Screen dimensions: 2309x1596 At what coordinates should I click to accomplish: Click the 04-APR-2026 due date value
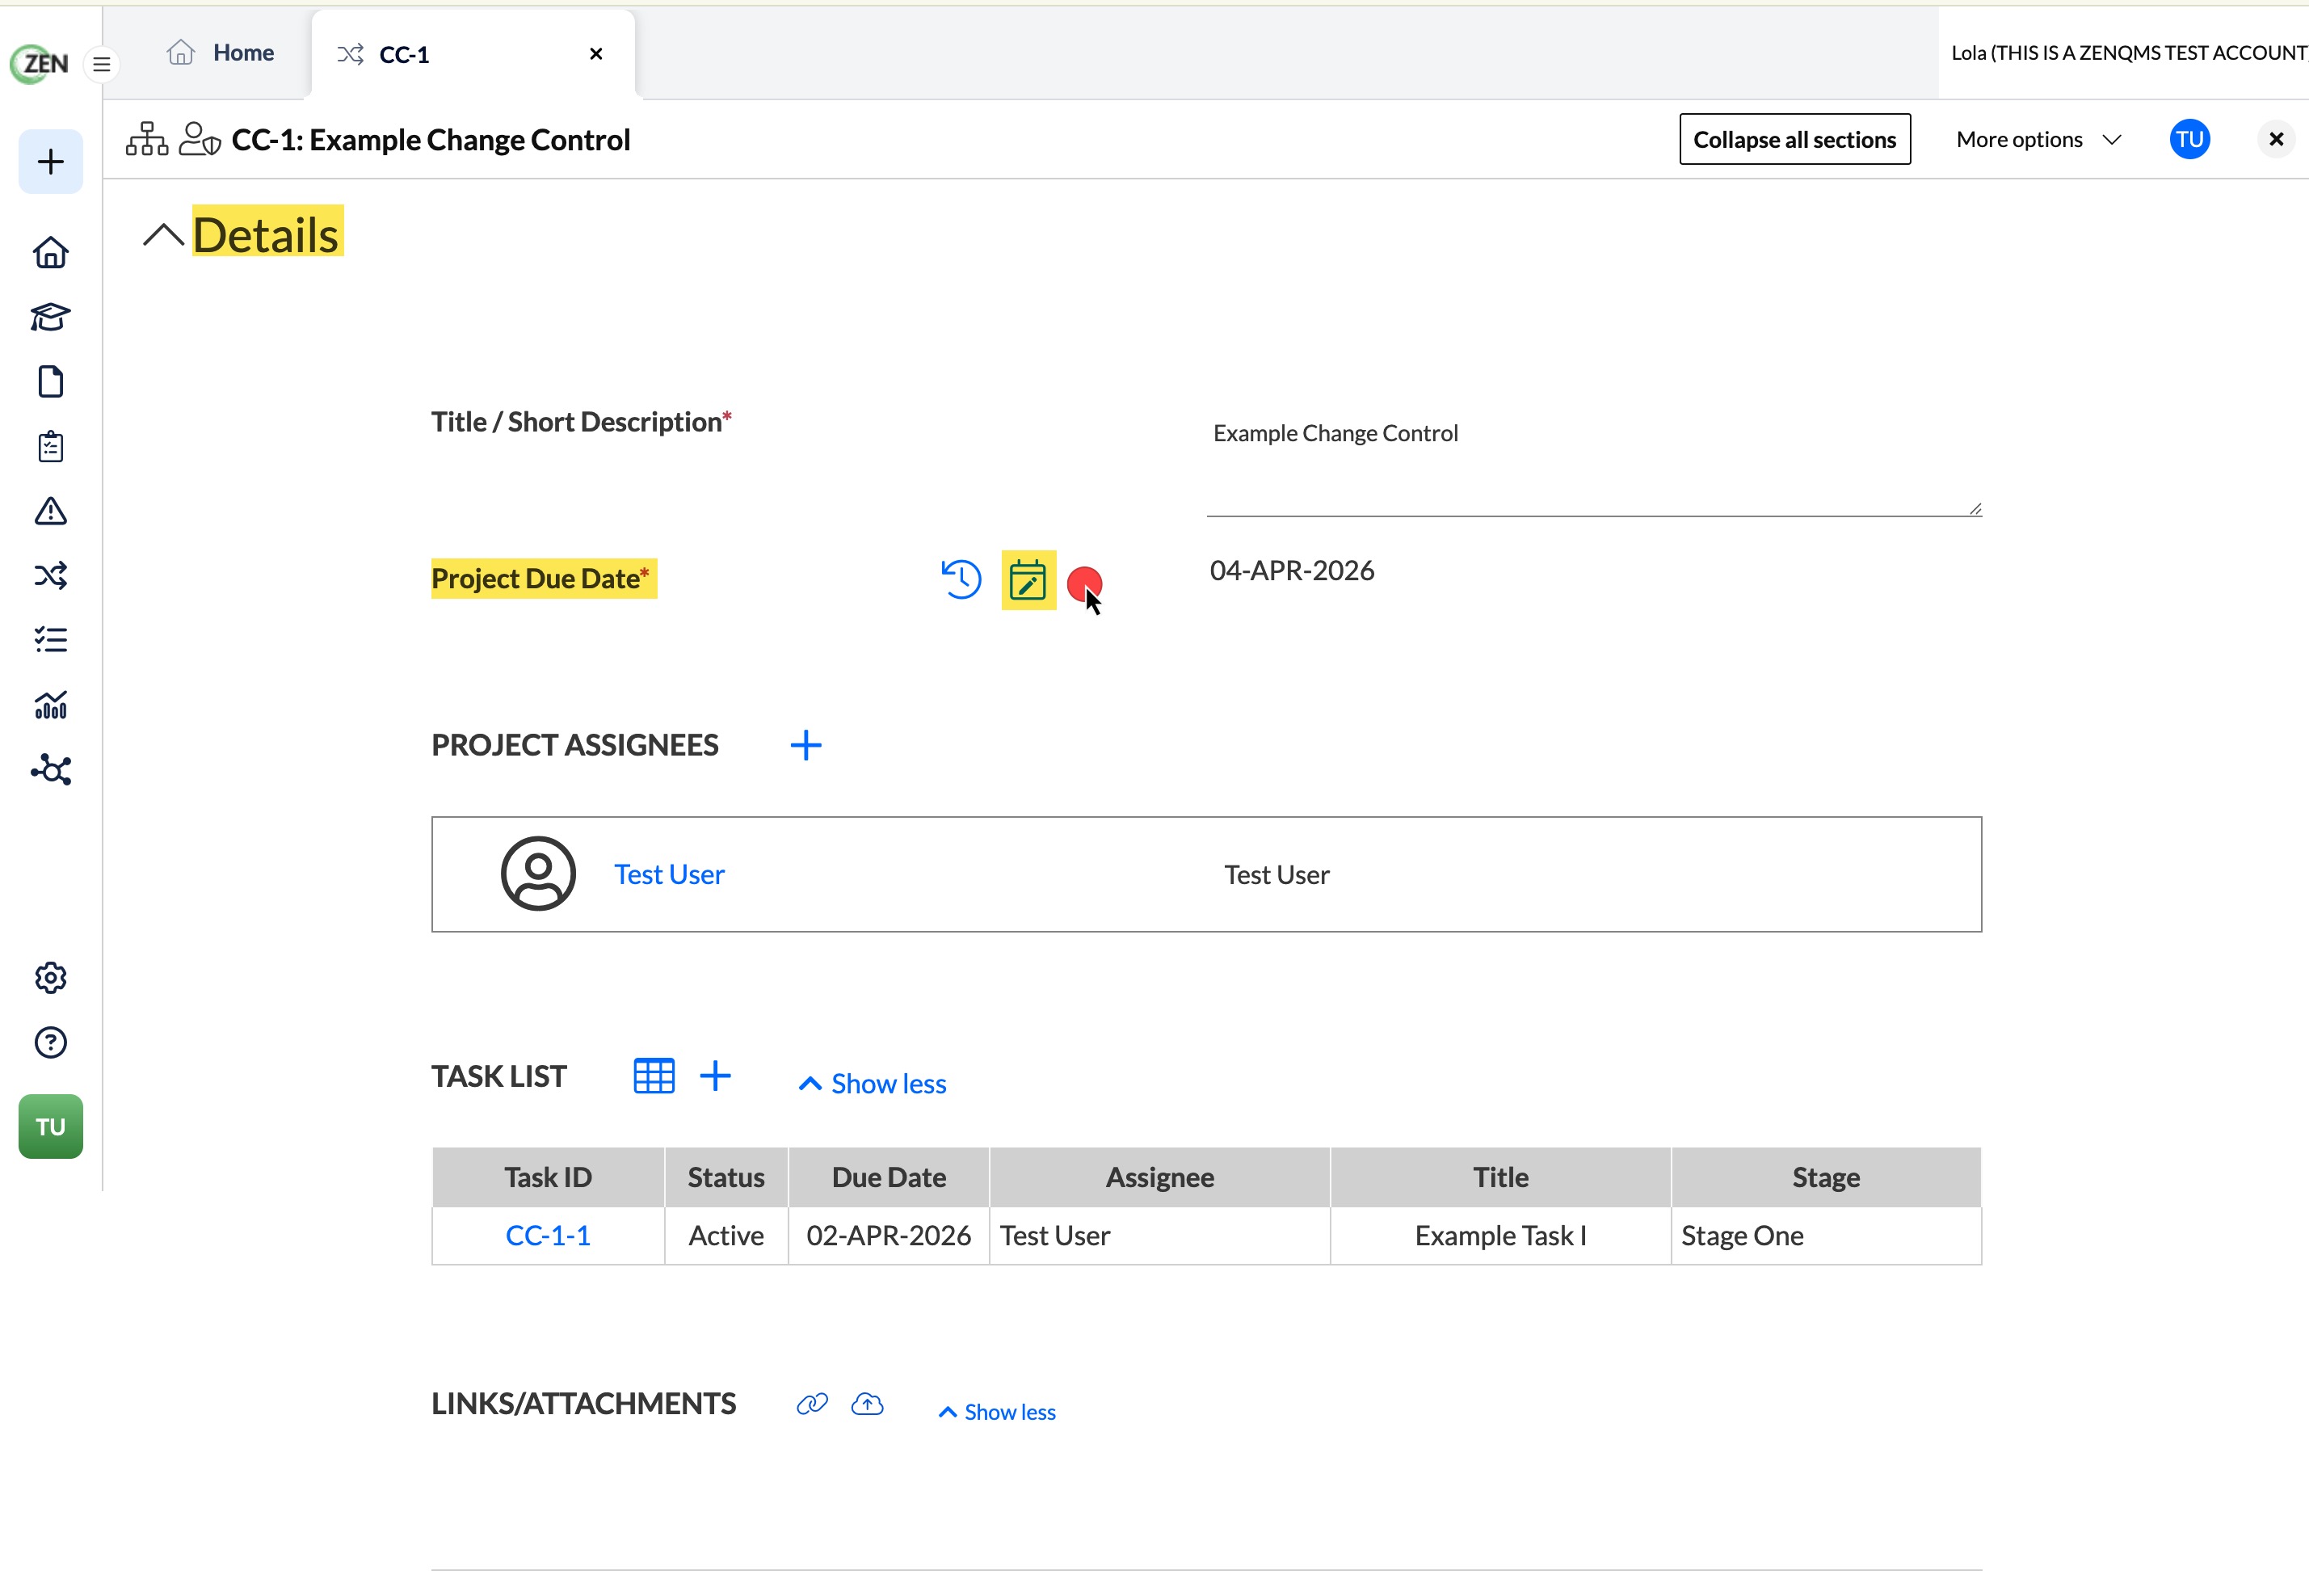tap(1293, 571)
